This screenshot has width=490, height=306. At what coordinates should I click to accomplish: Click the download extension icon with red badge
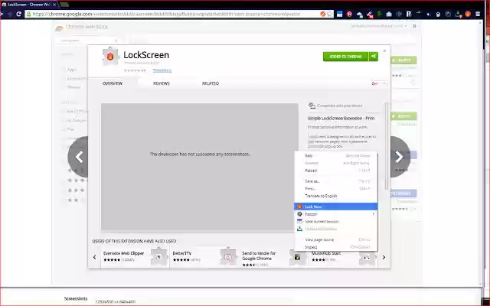[458, 14]
